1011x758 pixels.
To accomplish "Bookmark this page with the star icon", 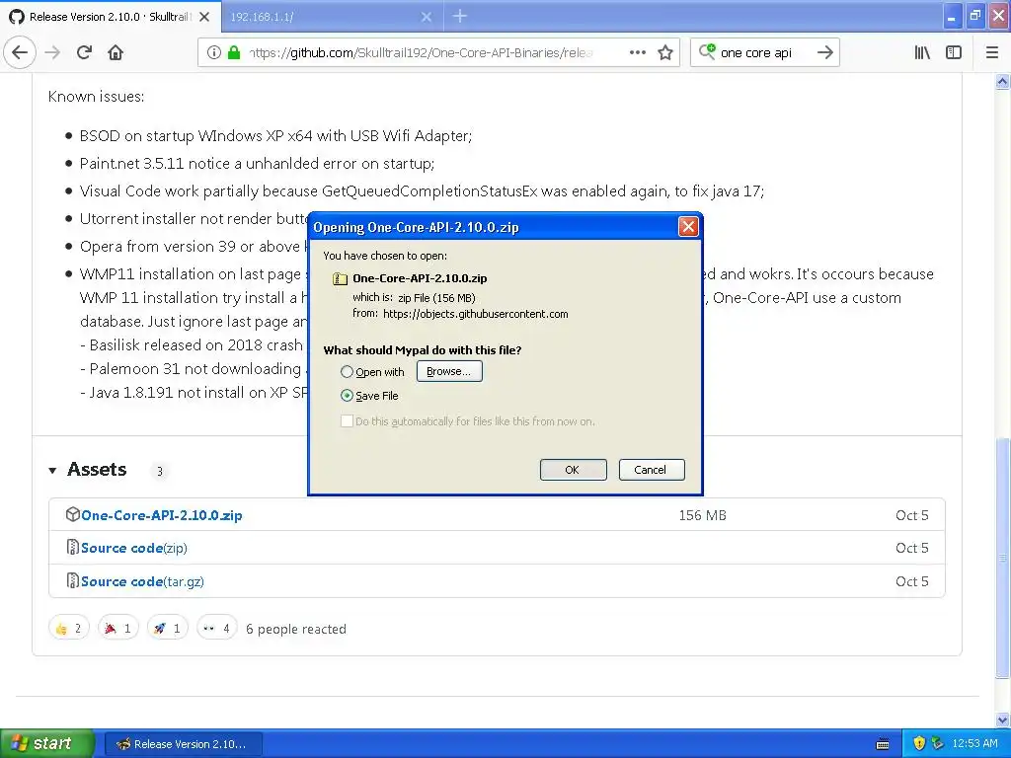I will point(665,52).
